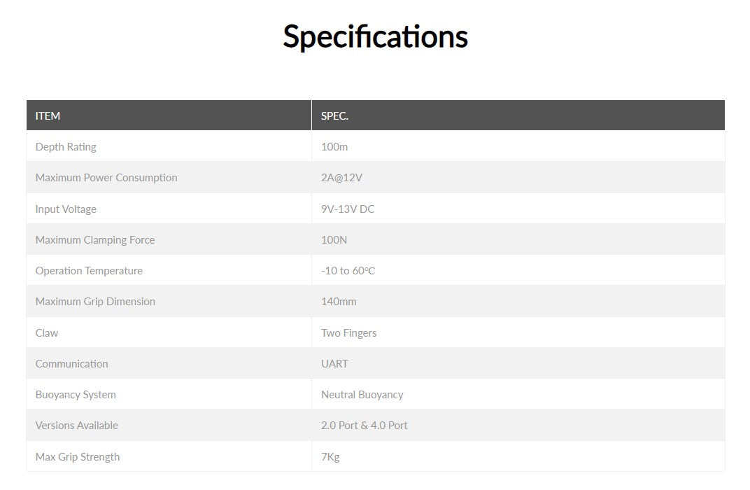Click the 7Kg max grip strength value
The height and width of the screenshot is (490, 750).
coord(330,457)
